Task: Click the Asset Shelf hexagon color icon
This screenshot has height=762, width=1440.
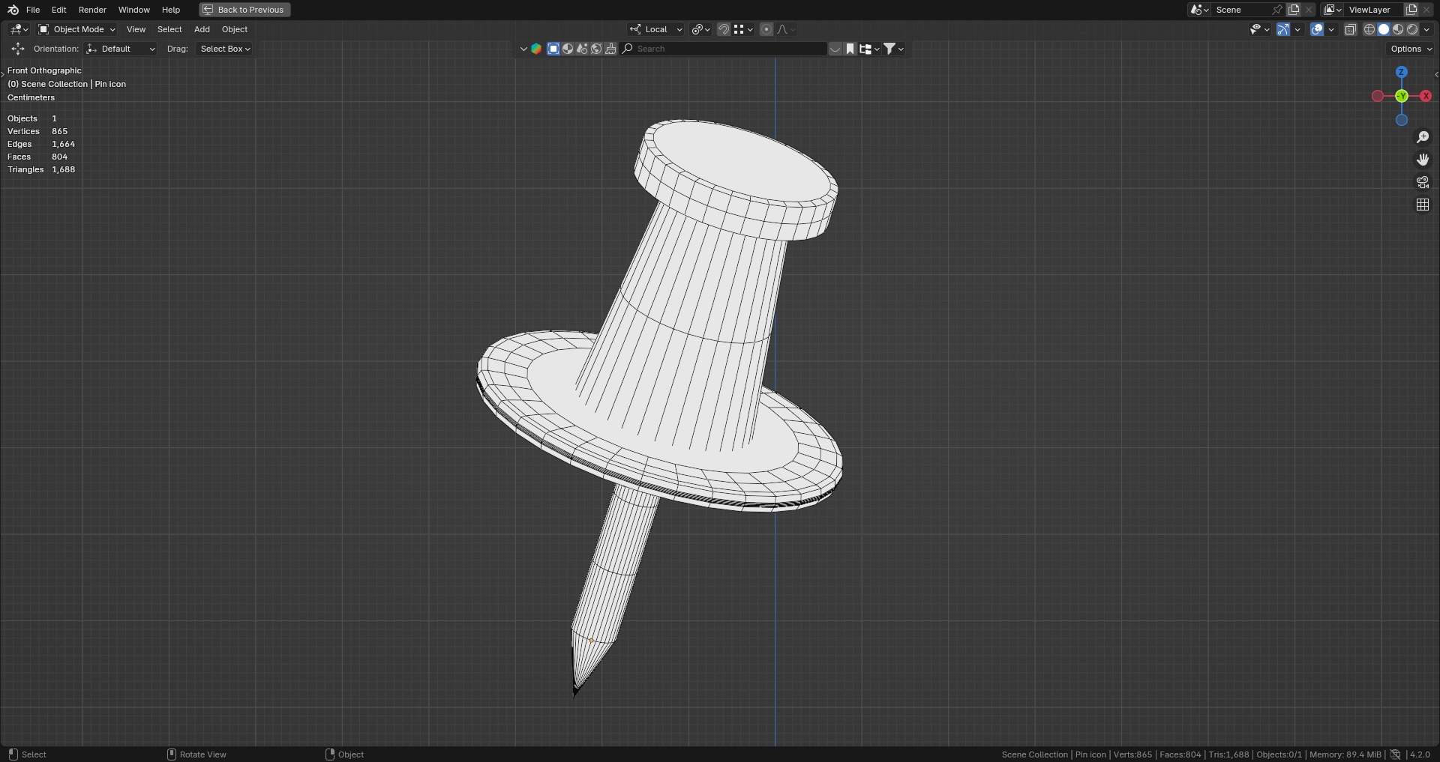Action: (x=536, y=49)
